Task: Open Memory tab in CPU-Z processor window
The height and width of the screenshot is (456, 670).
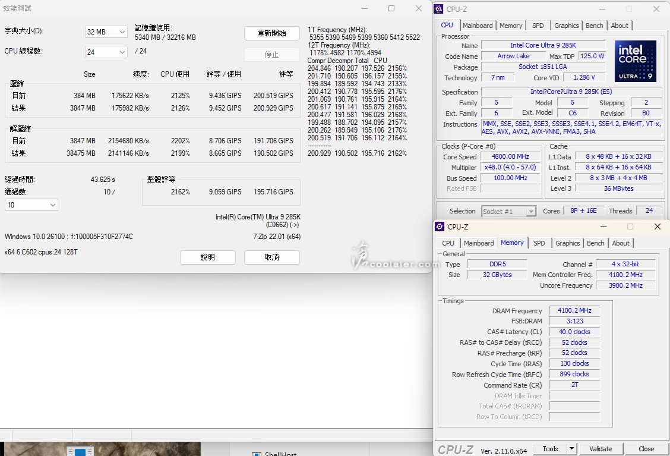Action: (511, 26)
